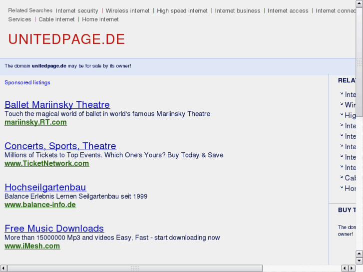Click the 'Touch the magical world of ballet' description

[107, 114]
